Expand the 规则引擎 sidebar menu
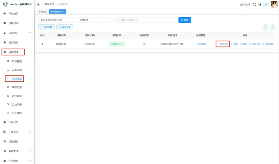 [x=17, y=42]
